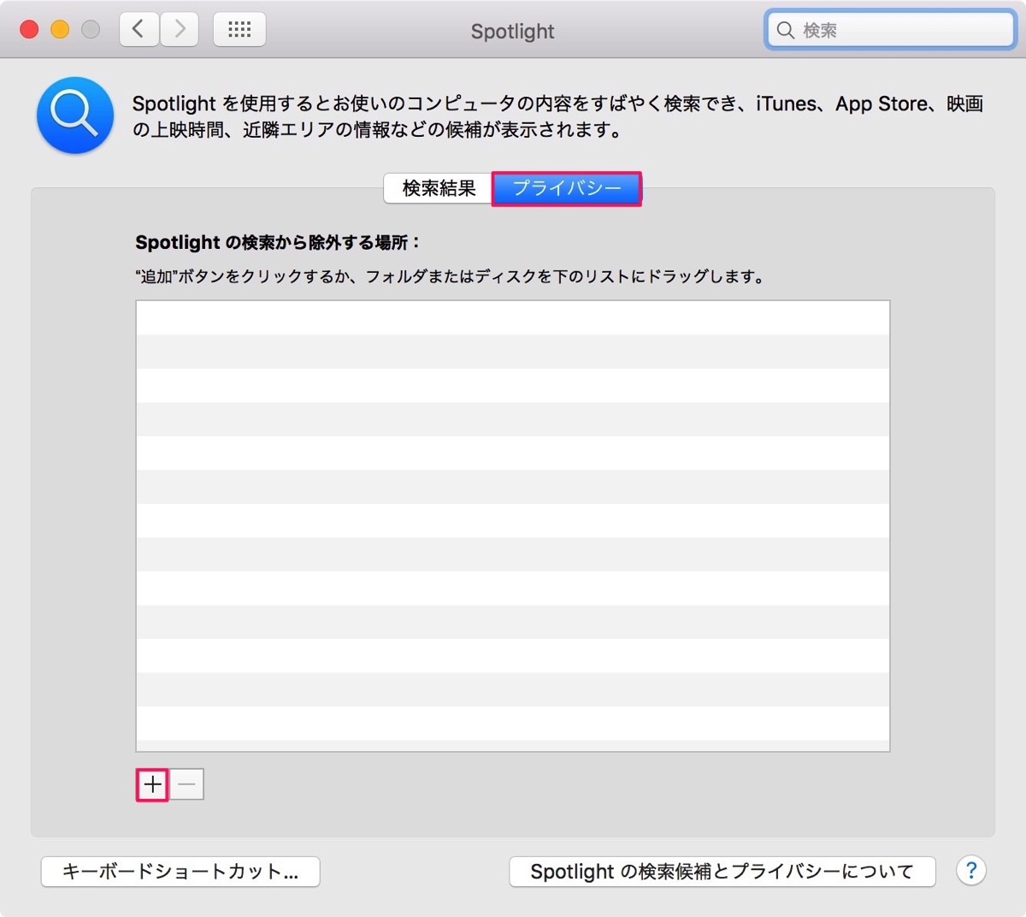Click the minus remove location button
This screenshot has height=917, width=1026.
pos(187,784)
